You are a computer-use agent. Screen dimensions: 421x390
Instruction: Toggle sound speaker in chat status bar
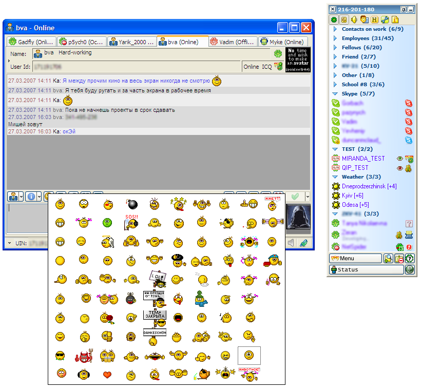tap(292, 243)
